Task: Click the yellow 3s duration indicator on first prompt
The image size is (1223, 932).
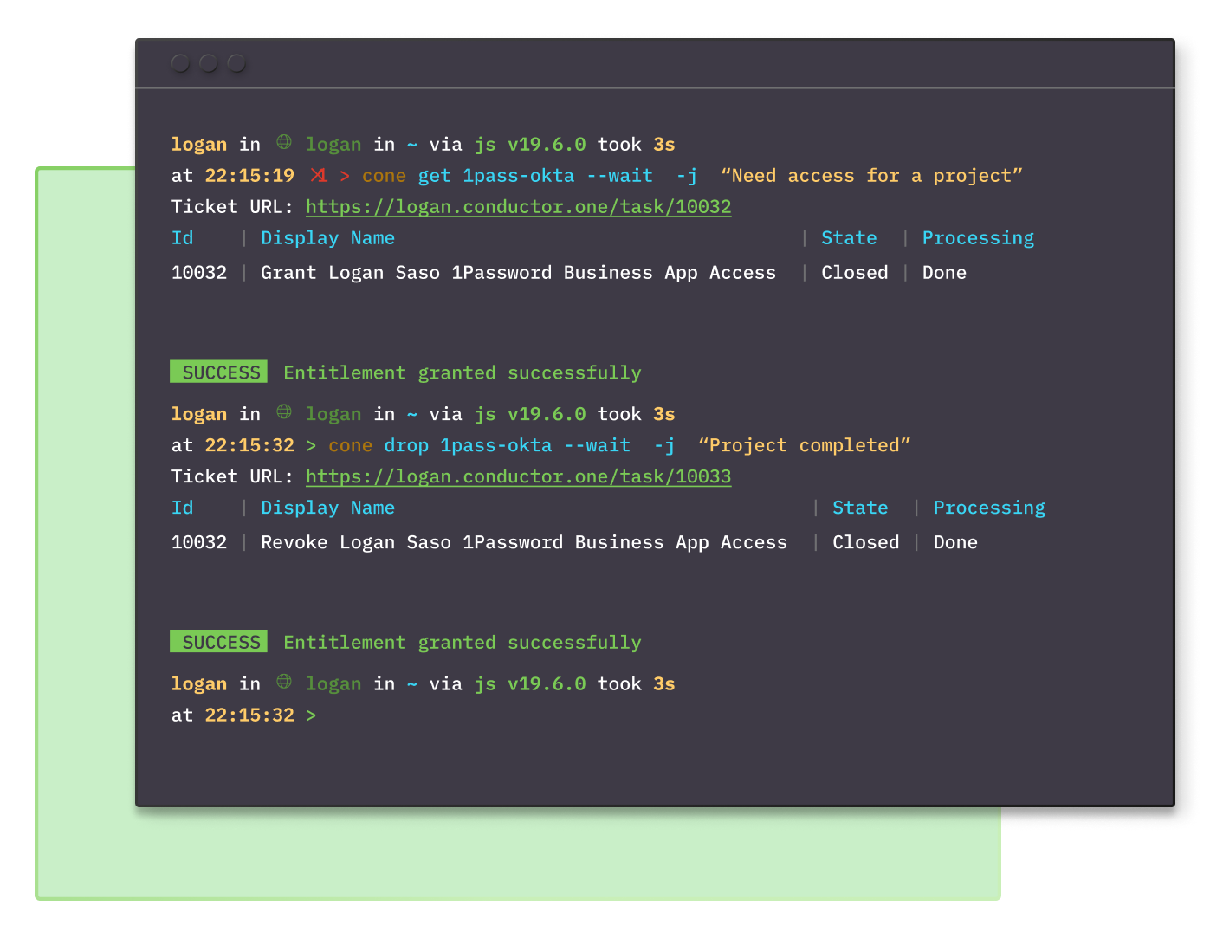Action: 663,144
